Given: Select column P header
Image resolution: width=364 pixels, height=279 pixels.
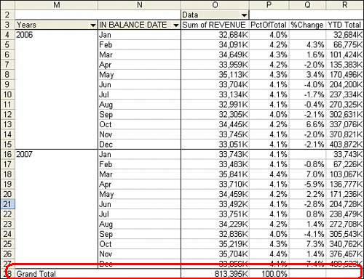Looking at the screenshot, I should coord(269,5).
